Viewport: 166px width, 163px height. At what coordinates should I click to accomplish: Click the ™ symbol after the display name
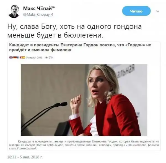tap(54, 7)
